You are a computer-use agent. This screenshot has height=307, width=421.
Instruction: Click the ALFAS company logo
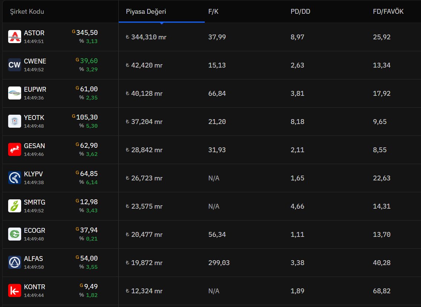[14, 262]
